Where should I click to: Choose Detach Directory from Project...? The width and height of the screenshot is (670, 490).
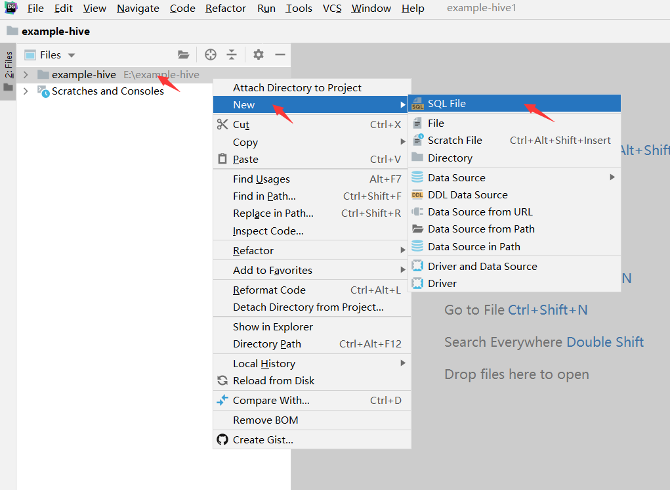[x=312, y=307]
